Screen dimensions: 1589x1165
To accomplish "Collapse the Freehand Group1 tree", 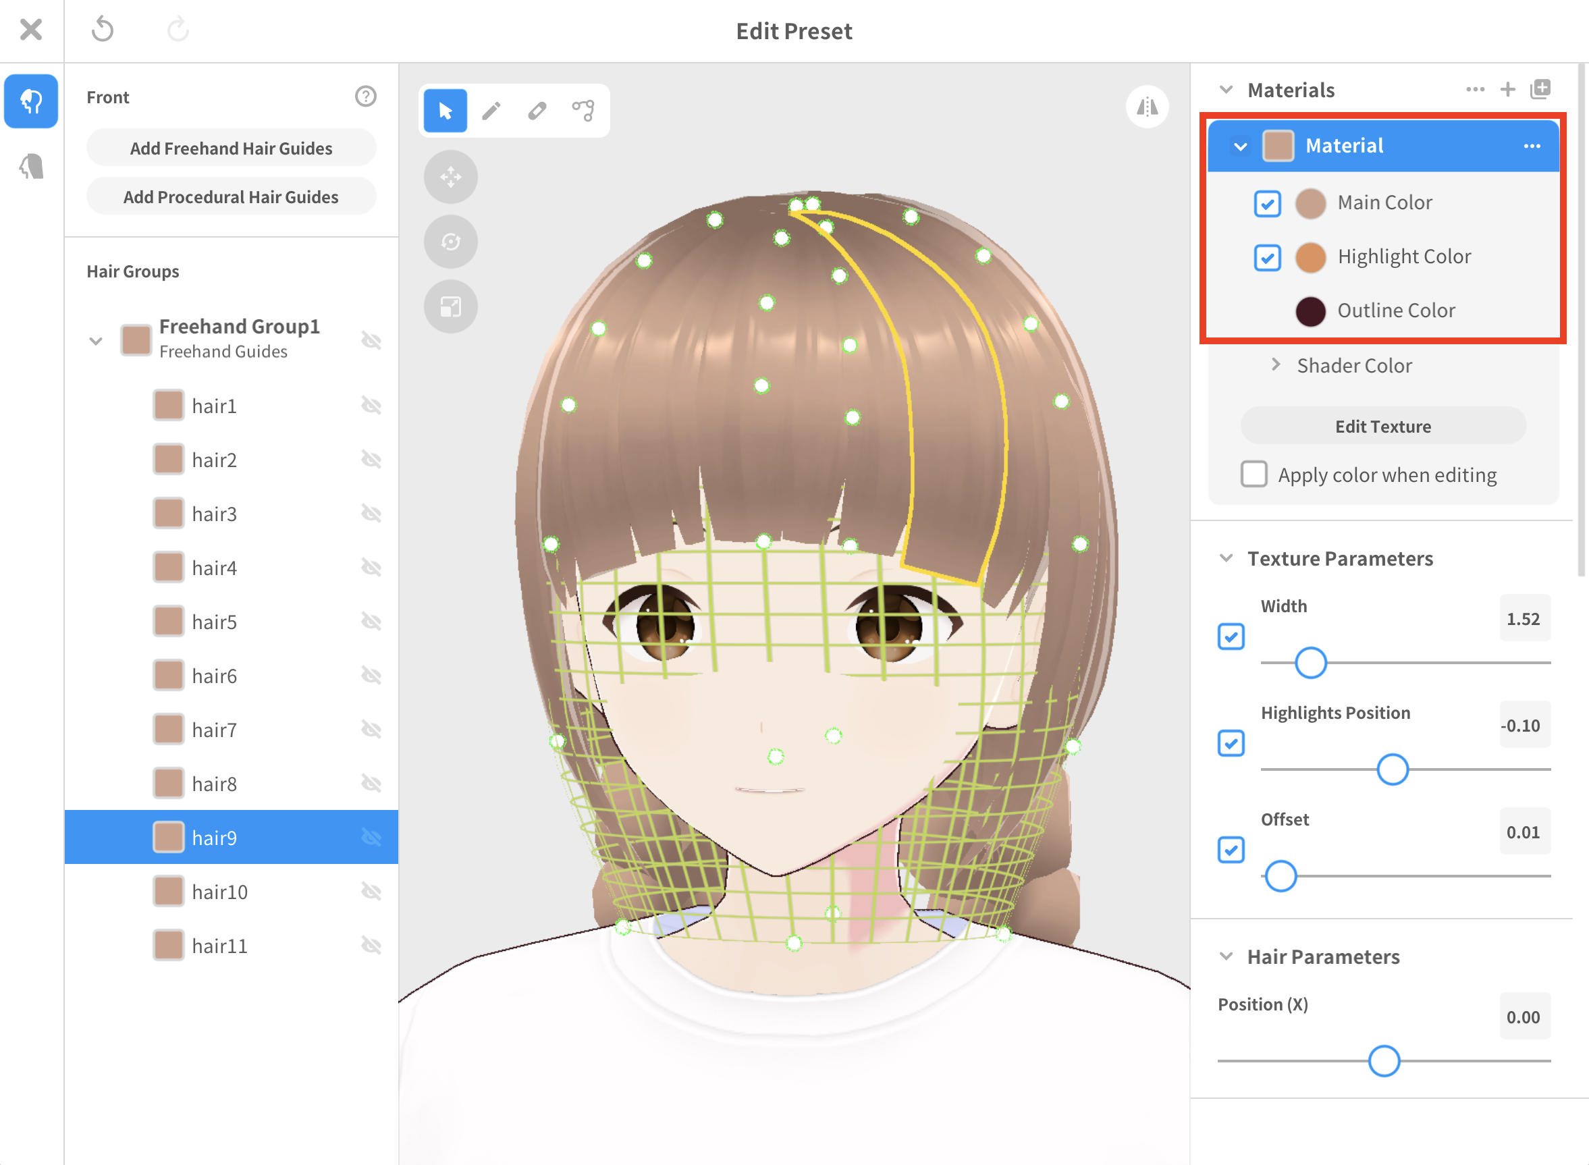I will 96,342.
